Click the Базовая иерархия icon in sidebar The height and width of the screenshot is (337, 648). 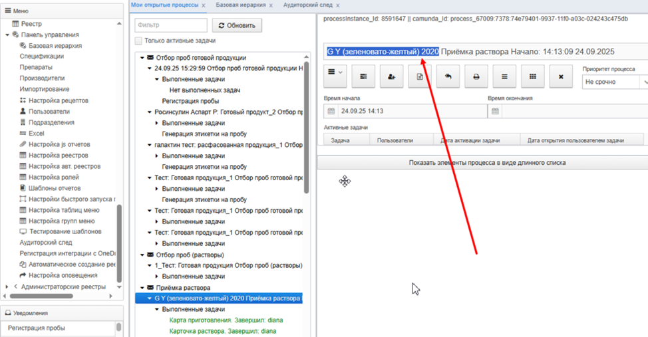coord(23,45)
